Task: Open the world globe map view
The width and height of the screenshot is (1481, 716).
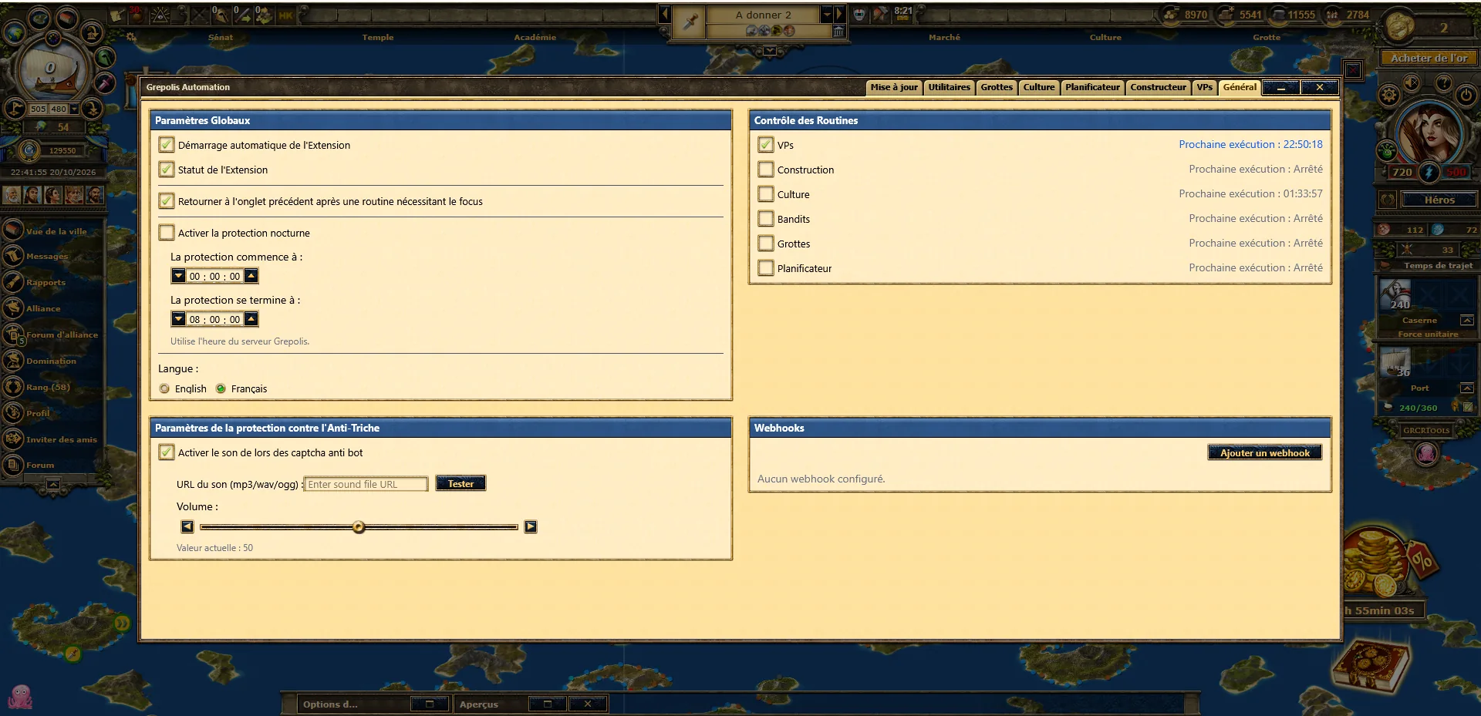Action: 15,33
